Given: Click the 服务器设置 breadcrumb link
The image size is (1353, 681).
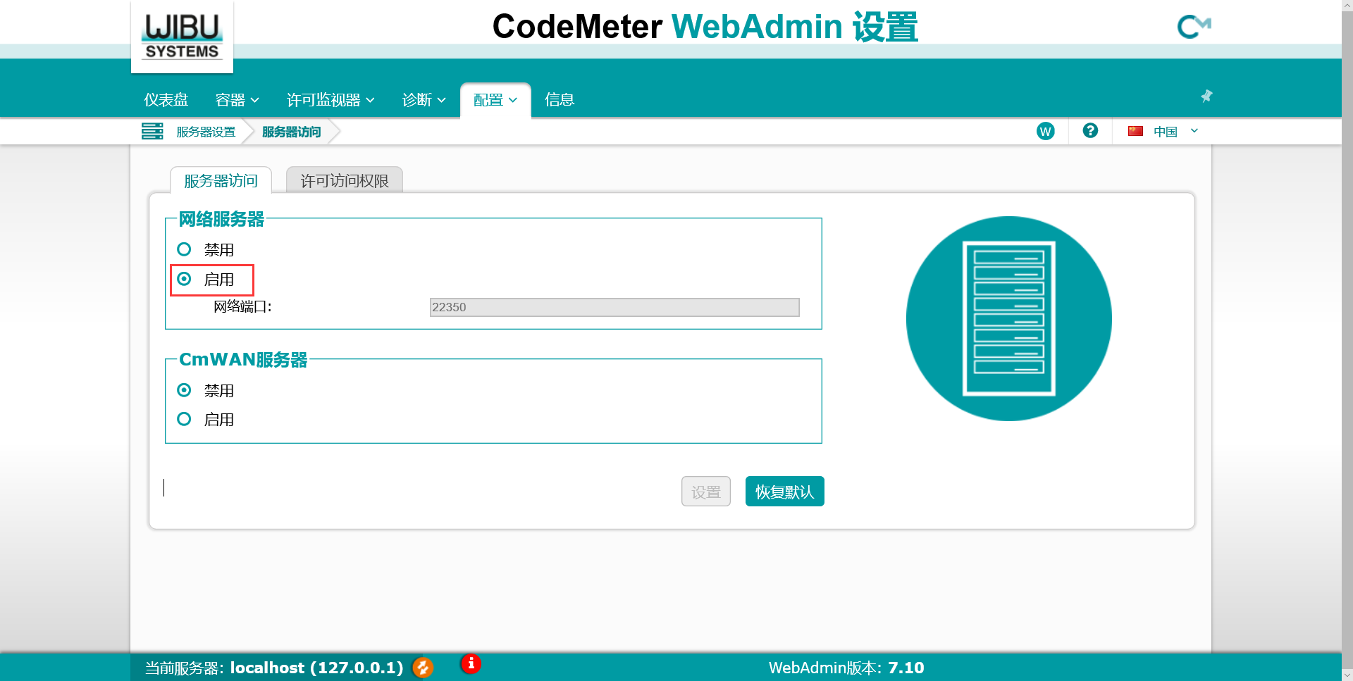Looking at the screenshot, I should (x=206, y=132).
